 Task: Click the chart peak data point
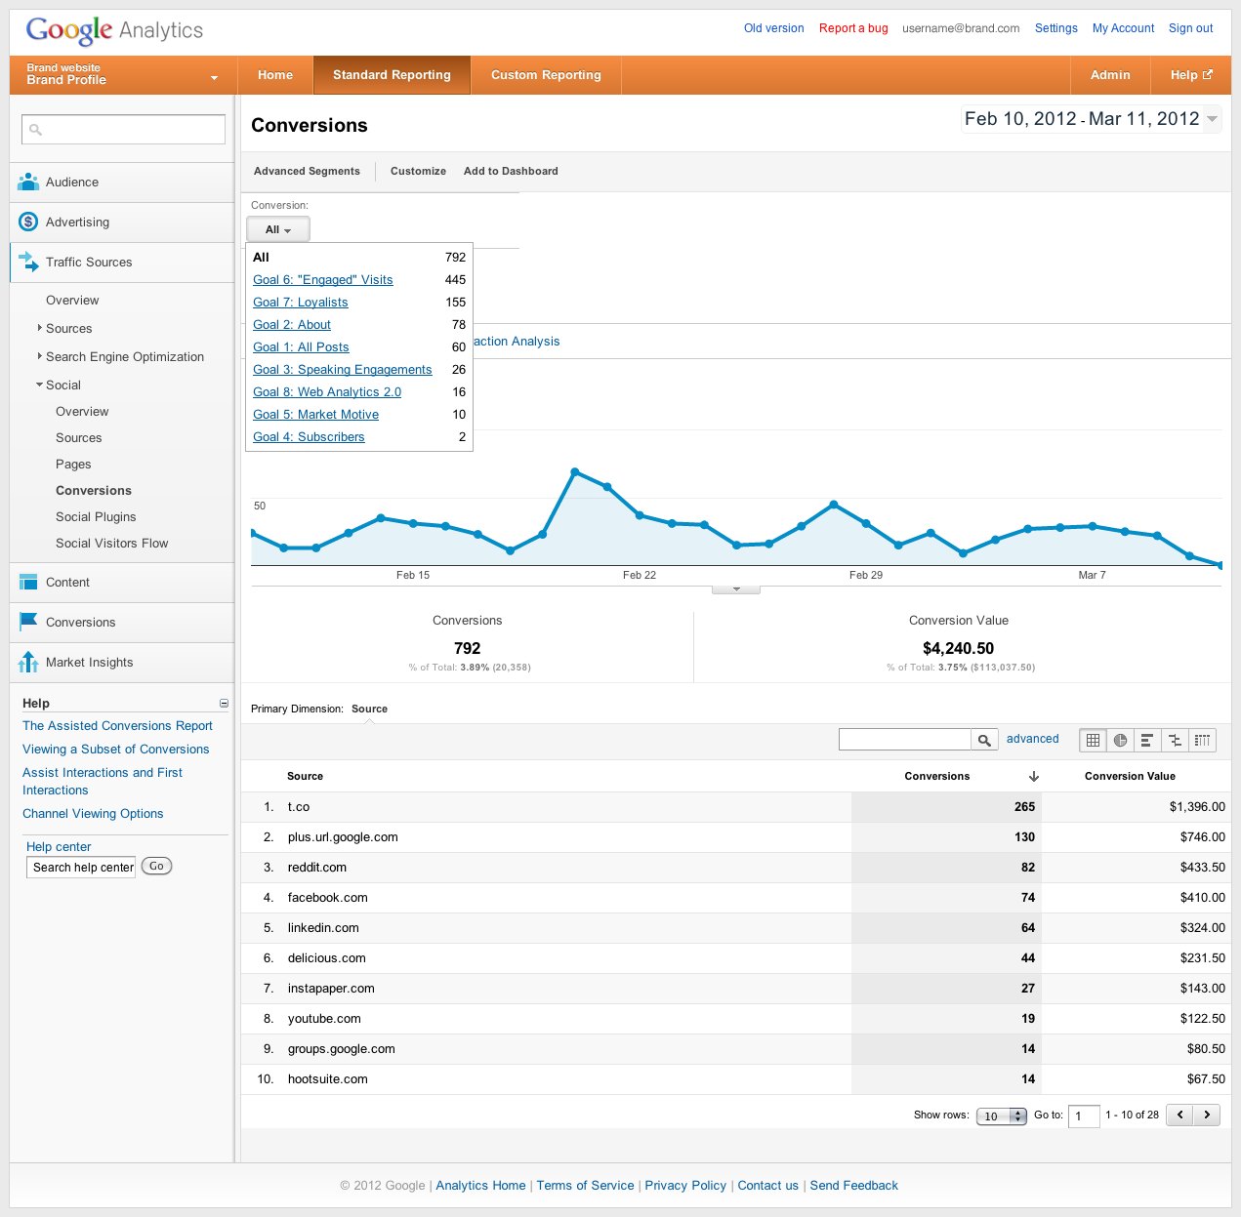click(x=575, y=471)
